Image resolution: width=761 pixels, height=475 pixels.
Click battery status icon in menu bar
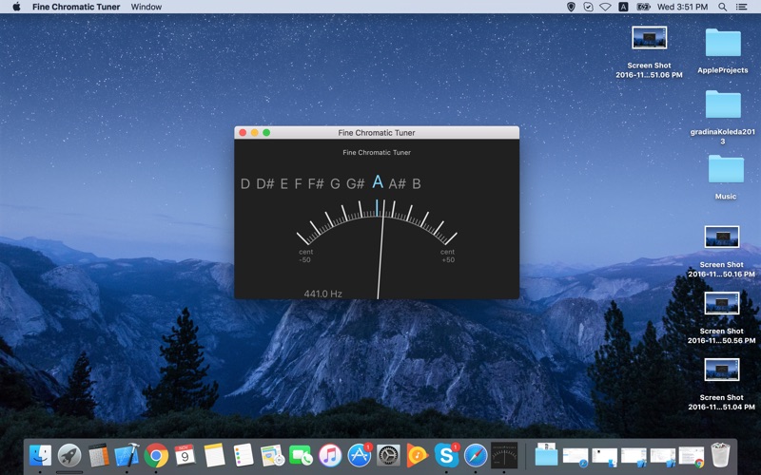tap(643, 7)
